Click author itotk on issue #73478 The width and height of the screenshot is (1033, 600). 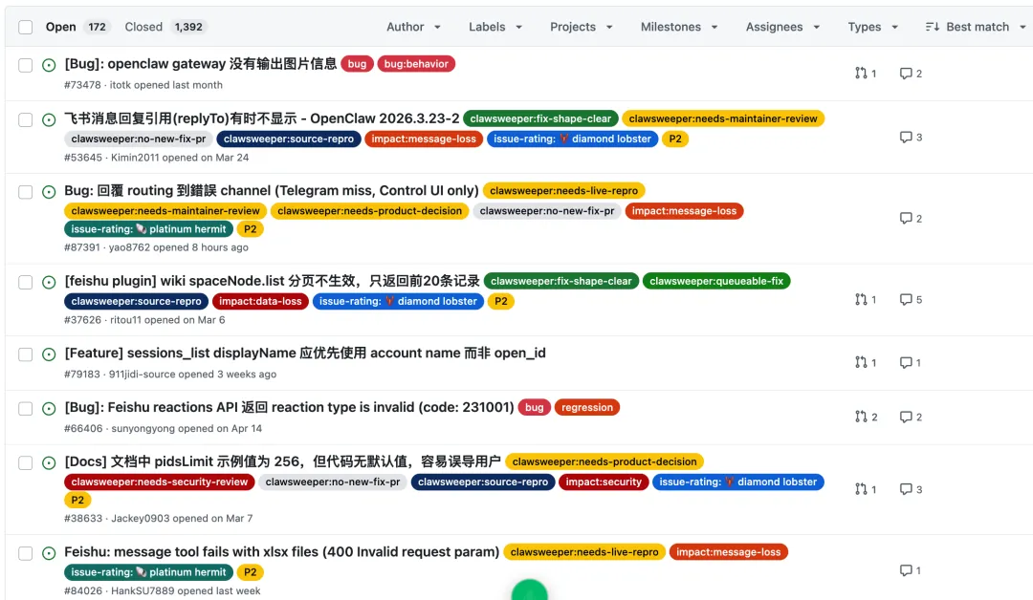pos(121,85)
